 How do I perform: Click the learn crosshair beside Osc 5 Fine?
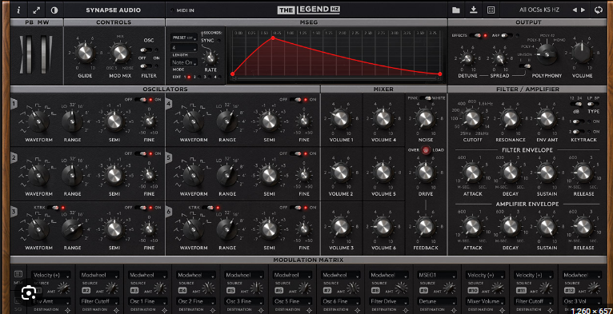tap(309, 310)
